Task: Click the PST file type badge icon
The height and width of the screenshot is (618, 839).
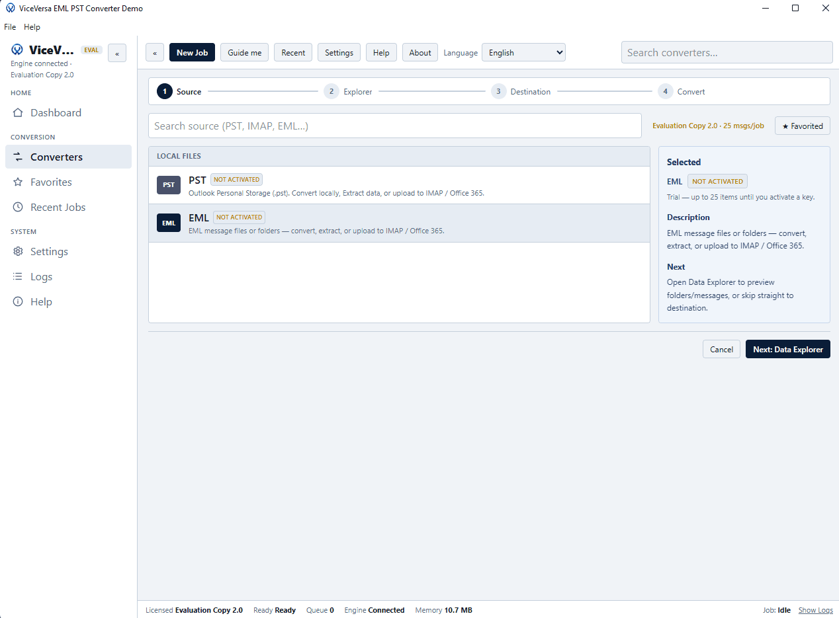Action: 169,185
